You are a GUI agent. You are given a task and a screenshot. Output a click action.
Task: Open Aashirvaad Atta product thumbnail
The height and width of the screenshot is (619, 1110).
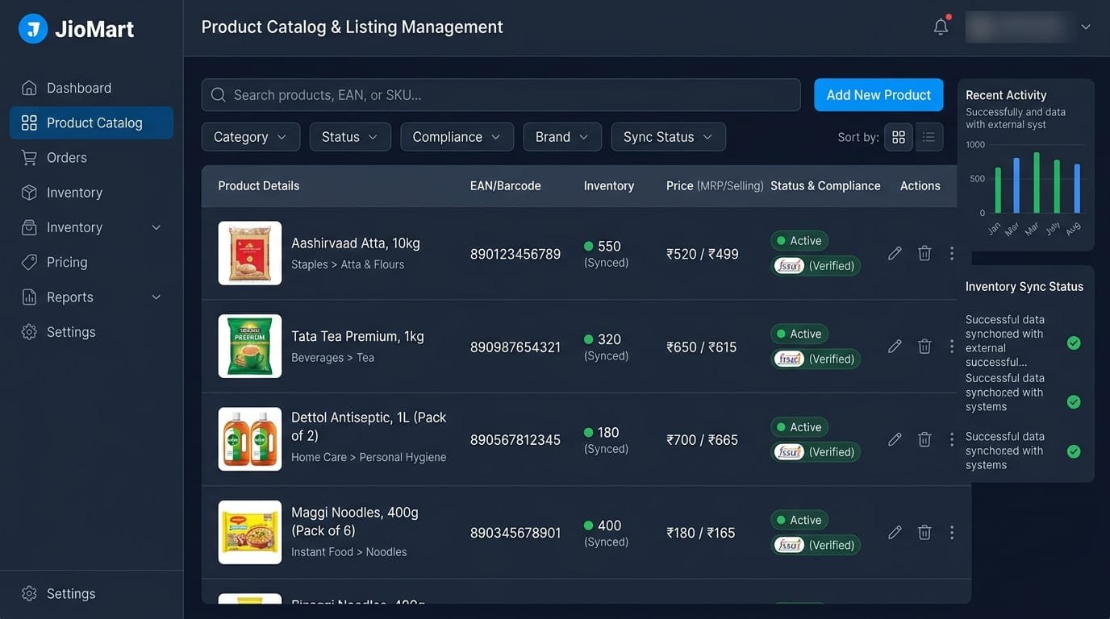pyautogui.click(x=250, y=253)
